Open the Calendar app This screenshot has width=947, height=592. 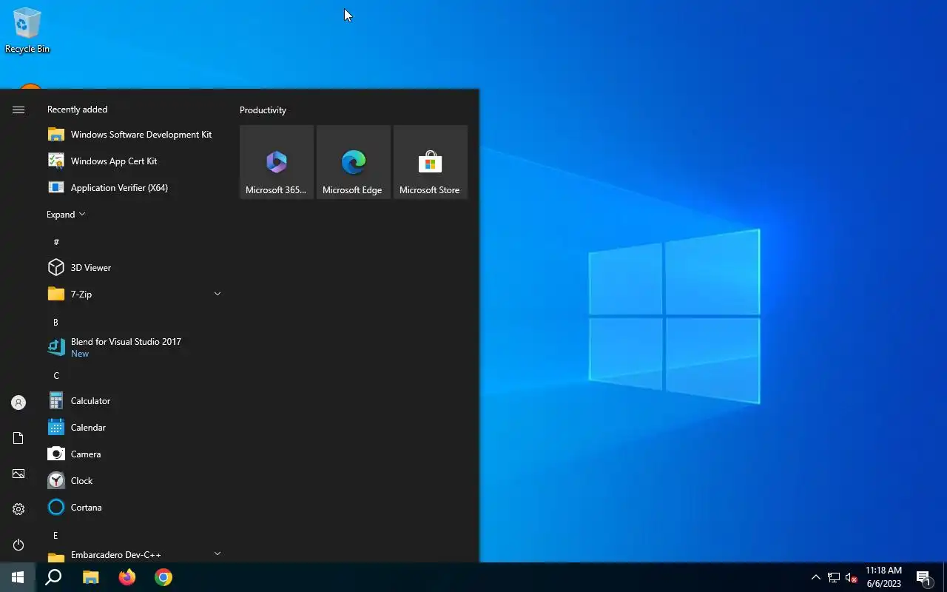[x=135, y=428]
